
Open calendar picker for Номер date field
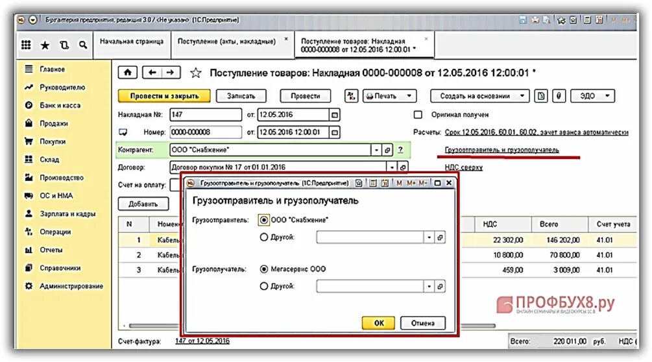(335, 132)
